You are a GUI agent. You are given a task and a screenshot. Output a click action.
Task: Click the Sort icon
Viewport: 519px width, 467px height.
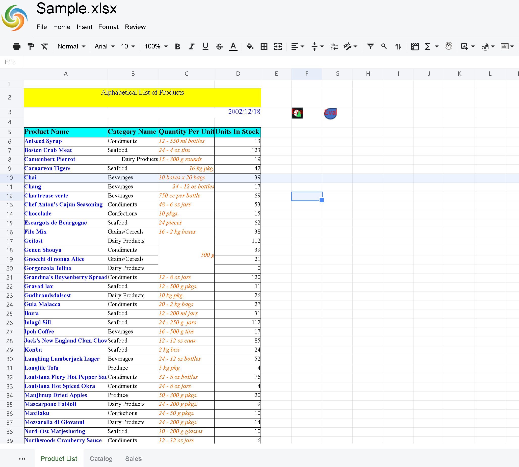click(398, 46)
